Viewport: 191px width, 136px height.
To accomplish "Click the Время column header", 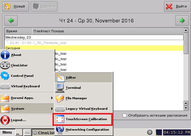I will point(18,31).
